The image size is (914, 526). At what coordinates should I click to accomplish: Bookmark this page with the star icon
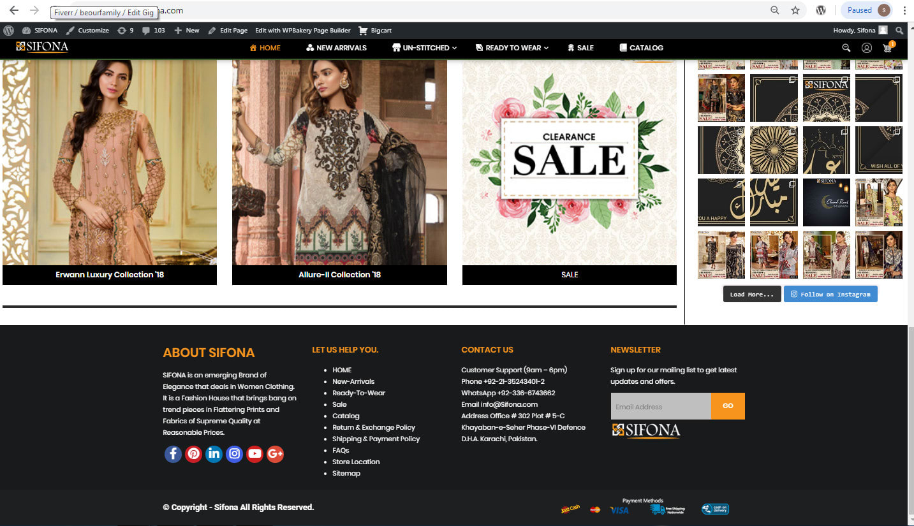[795, 10]
